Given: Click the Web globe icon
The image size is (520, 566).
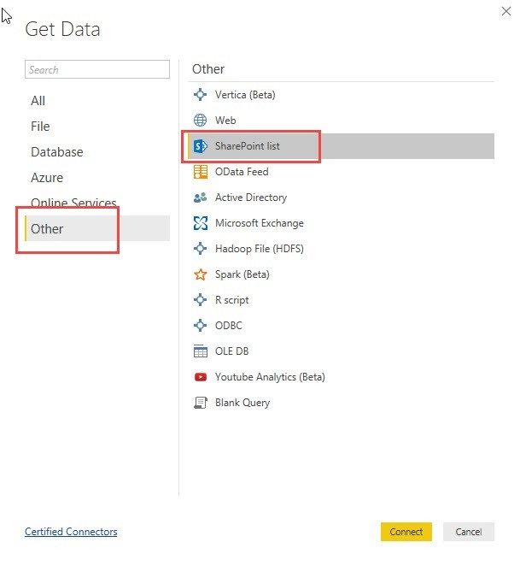Looking at the screenshot, I should [x=200, y=121].
